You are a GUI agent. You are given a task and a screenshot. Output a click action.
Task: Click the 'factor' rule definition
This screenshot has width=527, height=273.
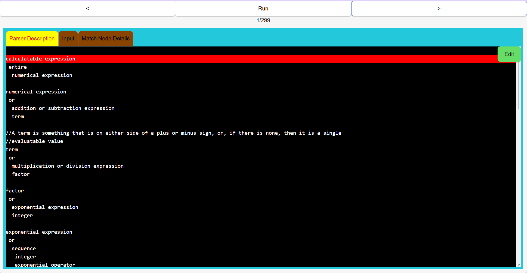click(x=15, y=191)
